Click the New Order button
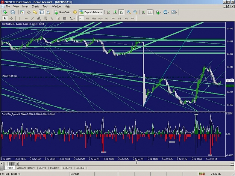Image resolution: width=235 pixels, height=176 pixels. click(62, 12)
